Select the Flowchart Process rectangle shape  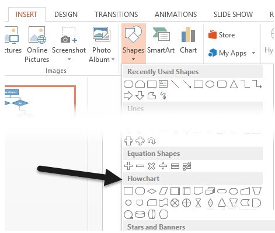[x=128, y=191]
